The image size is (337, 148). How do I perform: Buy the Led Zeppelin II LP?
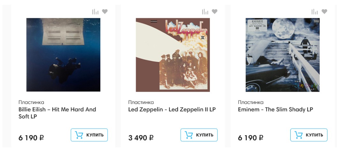[199, 135]
